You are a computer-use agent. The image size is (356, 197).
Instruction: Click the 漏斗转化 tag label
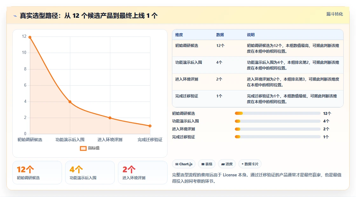(x=334, y=14)
